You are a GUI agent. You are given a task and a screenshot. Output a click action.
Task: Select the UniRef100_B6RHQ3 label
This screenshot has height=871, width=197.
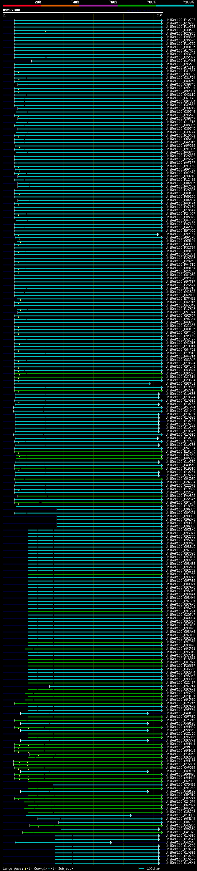click(180, 781)
